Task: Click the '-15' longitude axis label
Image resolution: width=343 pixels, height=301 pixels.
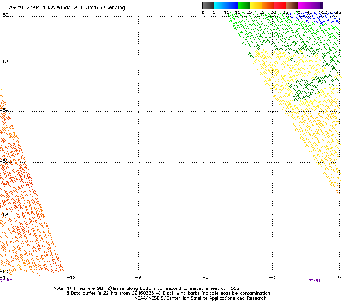Action: (x=4, y=277)
